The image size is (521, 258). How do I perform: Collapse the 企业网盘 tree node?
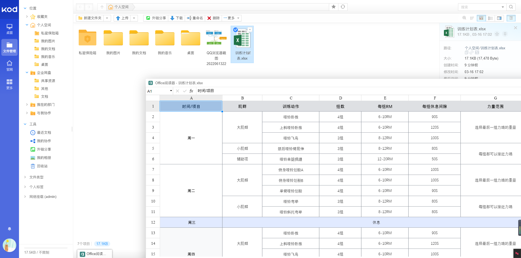click(x=27, y=73)
